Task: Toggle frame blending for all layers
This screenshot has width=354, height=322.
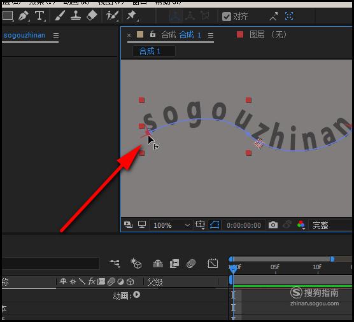Action: click(174, 263)
